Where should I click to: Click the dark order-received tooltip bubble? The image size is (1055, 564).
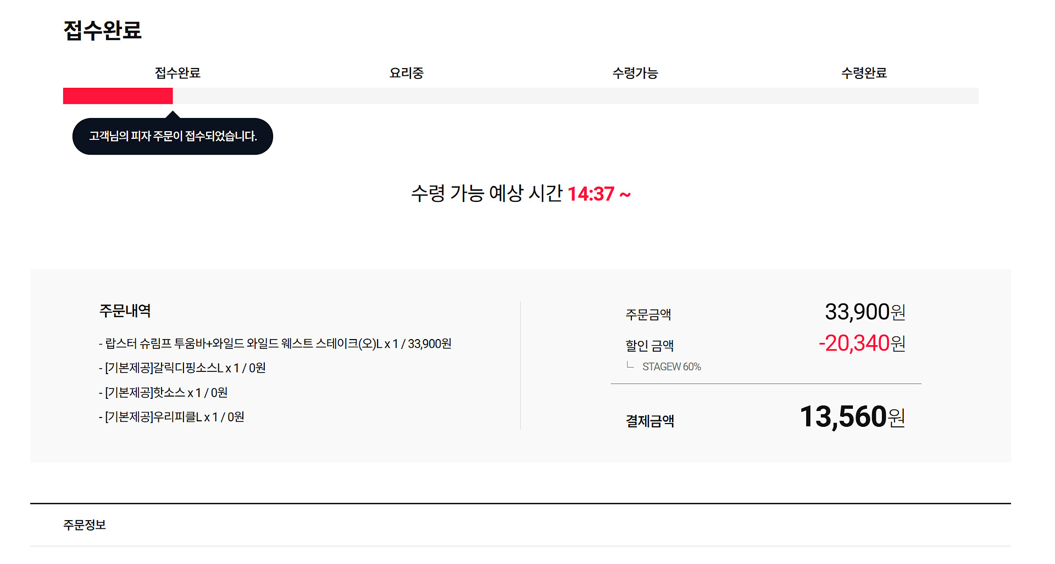pyautogui.click(x=173, y=136)
